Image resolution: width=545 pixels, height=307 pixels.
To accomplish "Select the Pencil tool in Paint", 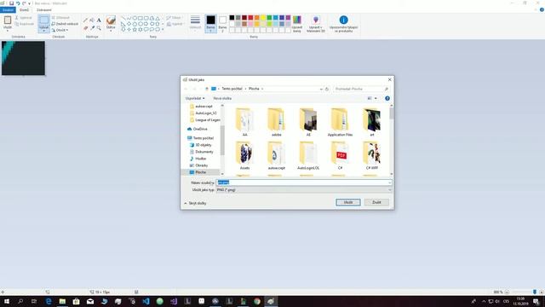I will [x=85, y=20].
